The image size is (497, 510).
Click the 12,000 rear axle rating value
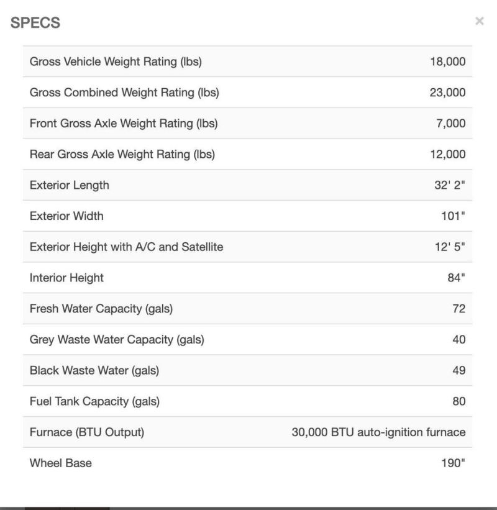tap(447, 154)
